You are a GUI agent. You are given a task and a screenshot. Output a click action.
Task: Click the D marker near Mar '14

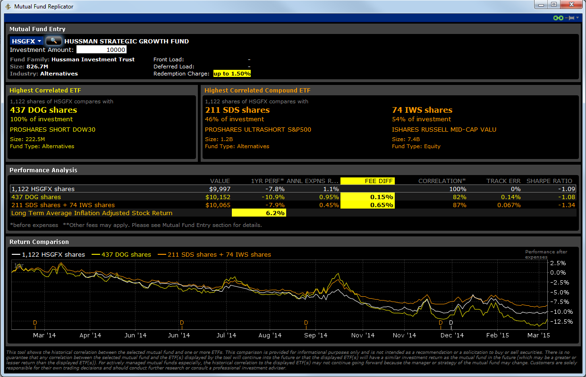[x=35, y=323]
